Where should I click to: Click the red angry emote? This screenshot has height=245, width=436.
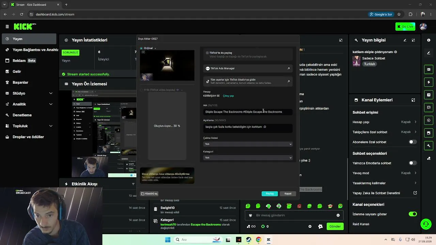pos(299,206)
